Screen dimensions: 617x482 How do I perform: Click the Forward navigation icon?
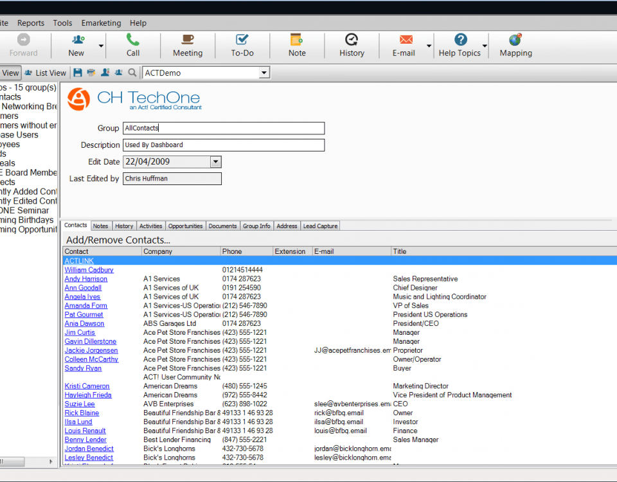point(23,40)
